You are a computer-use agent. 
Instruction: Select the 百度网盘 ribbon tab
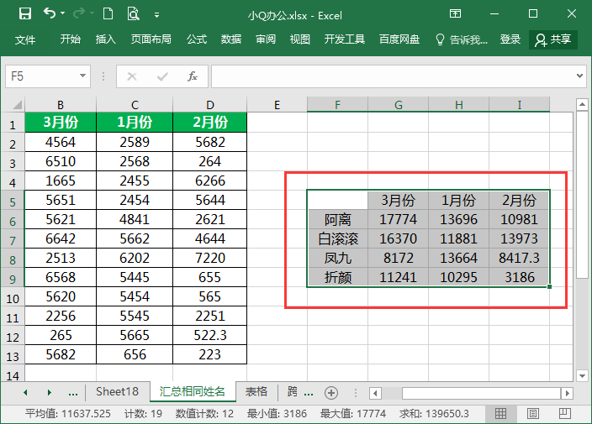pos(399,39)
